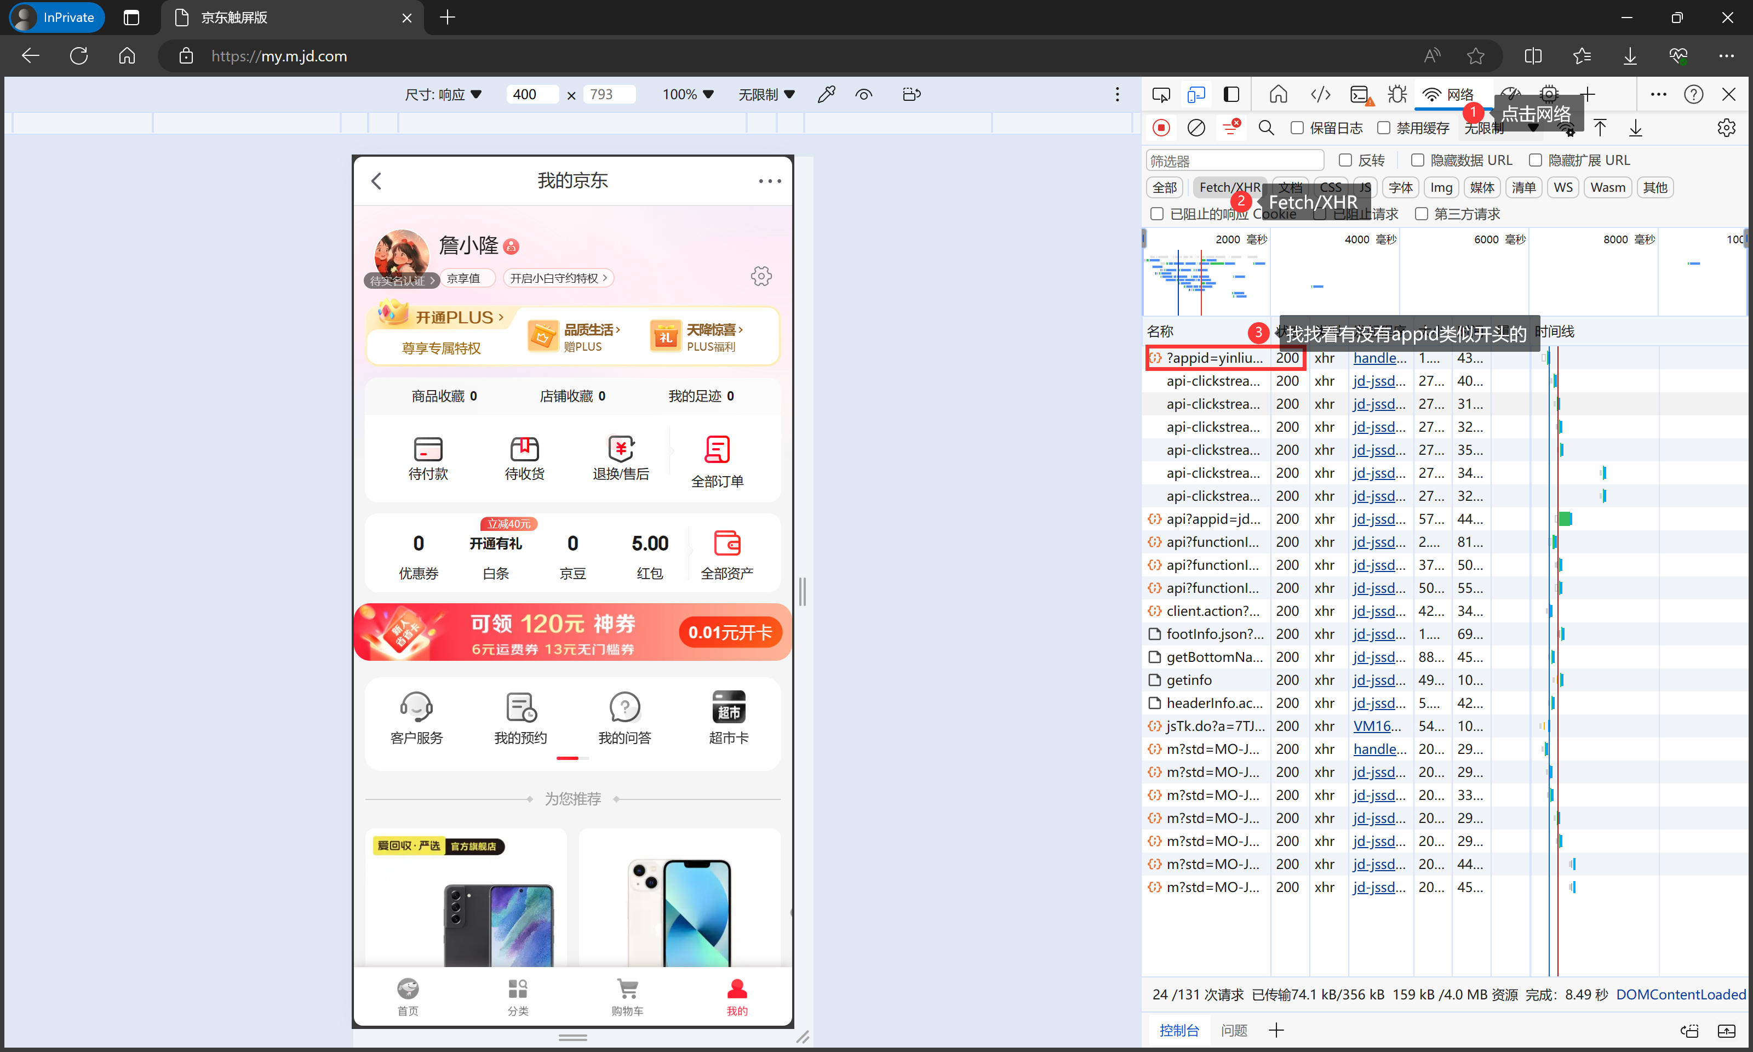Image resolution: width=1753 pixels, height=1052 pixels.
Task: Select the Img filter tab
Action: [1441, 187]
